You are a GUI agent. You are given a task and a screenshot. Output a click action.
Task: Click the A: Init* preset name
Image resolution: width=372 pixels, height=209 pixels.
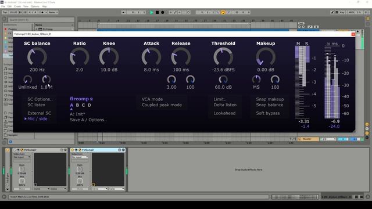coord(77,114)
